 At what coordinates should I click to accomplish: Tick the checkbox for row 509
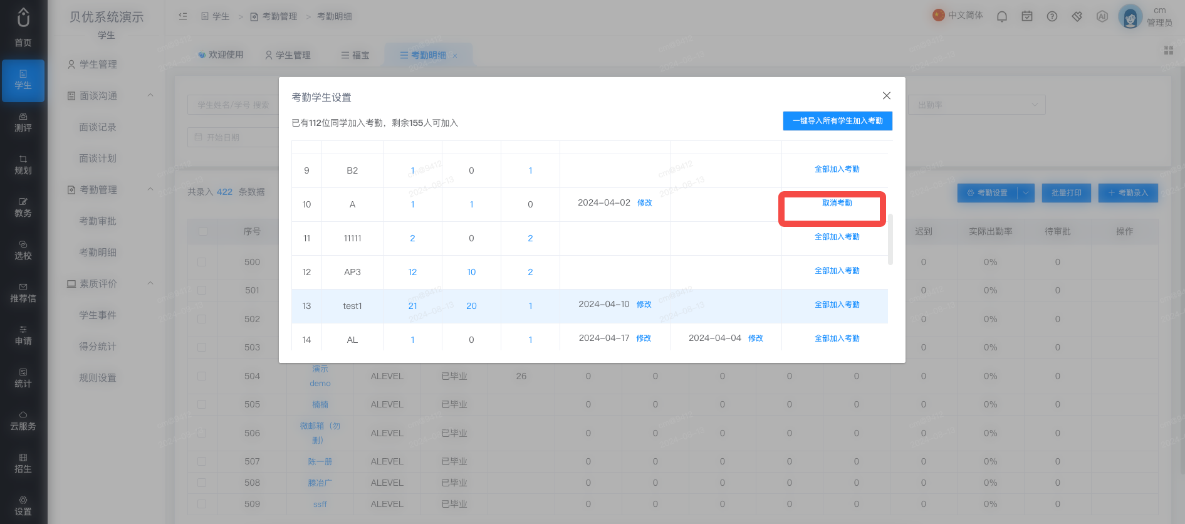tap(202, 504)
